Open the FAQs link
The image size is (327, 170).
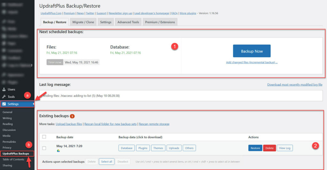point(174,13)
